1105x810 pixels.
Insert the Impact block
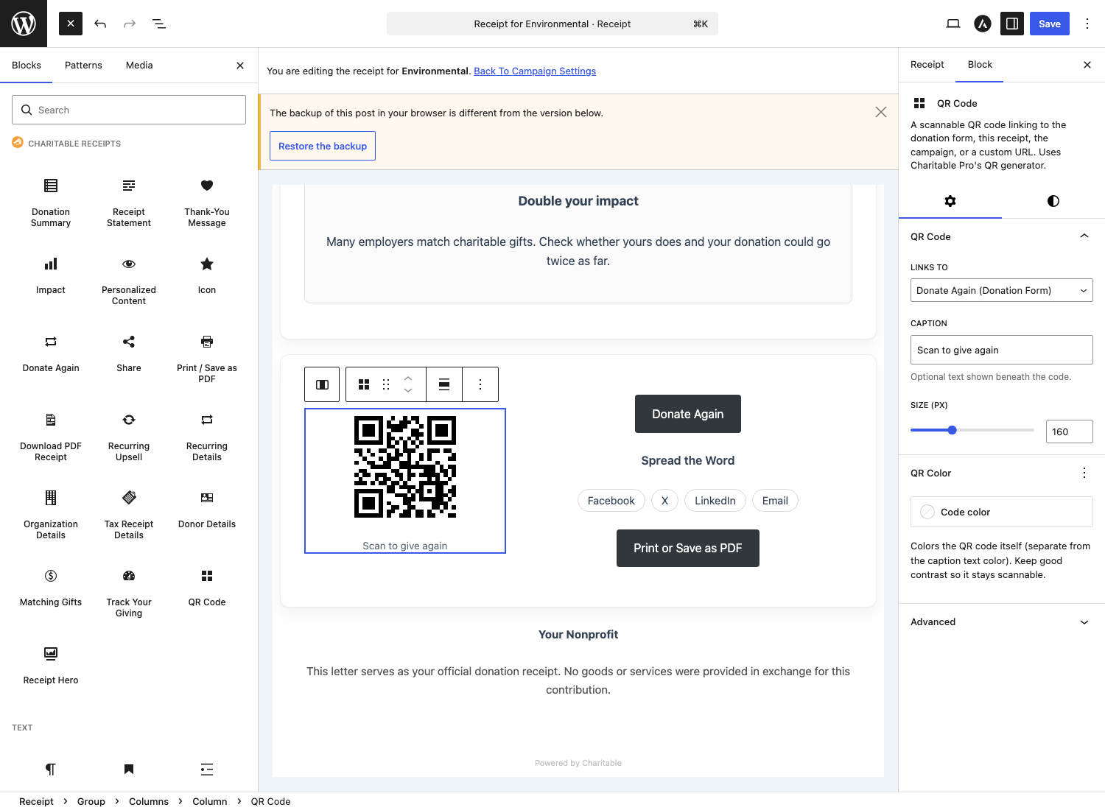point(51,276)
